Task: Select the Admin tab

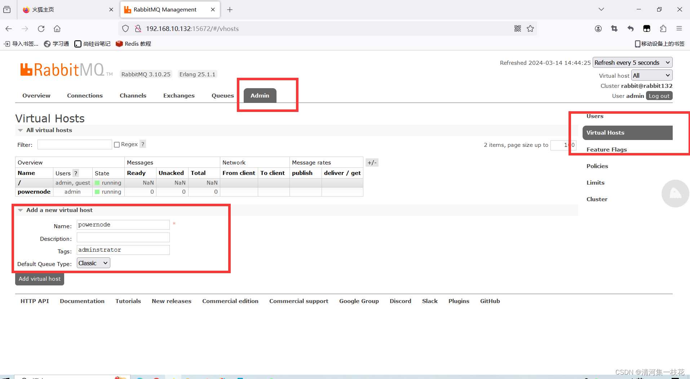Action: (260, 96)
